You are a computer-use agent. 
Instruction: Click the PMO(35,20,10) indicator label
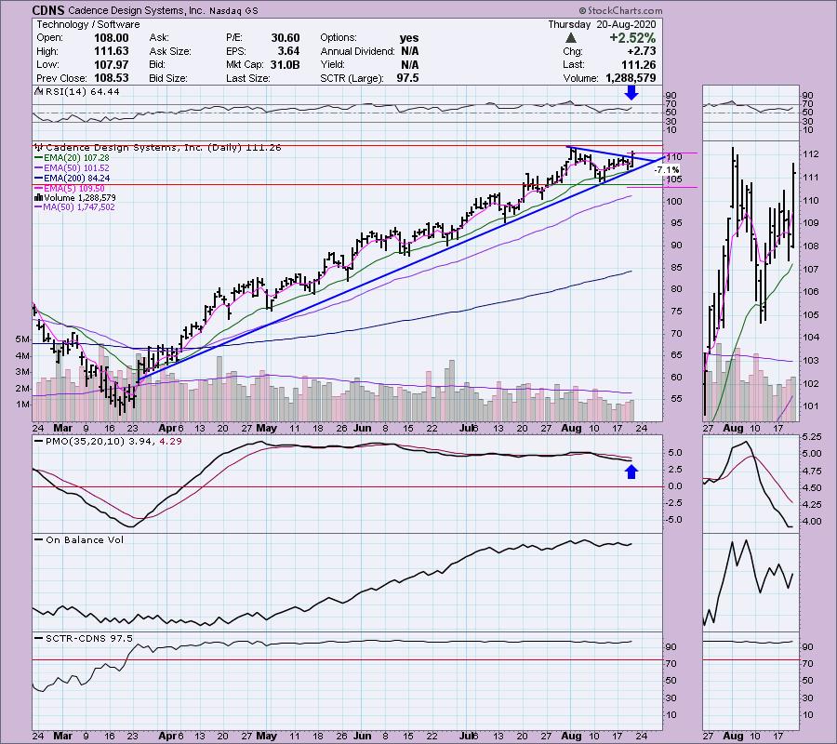114,442
